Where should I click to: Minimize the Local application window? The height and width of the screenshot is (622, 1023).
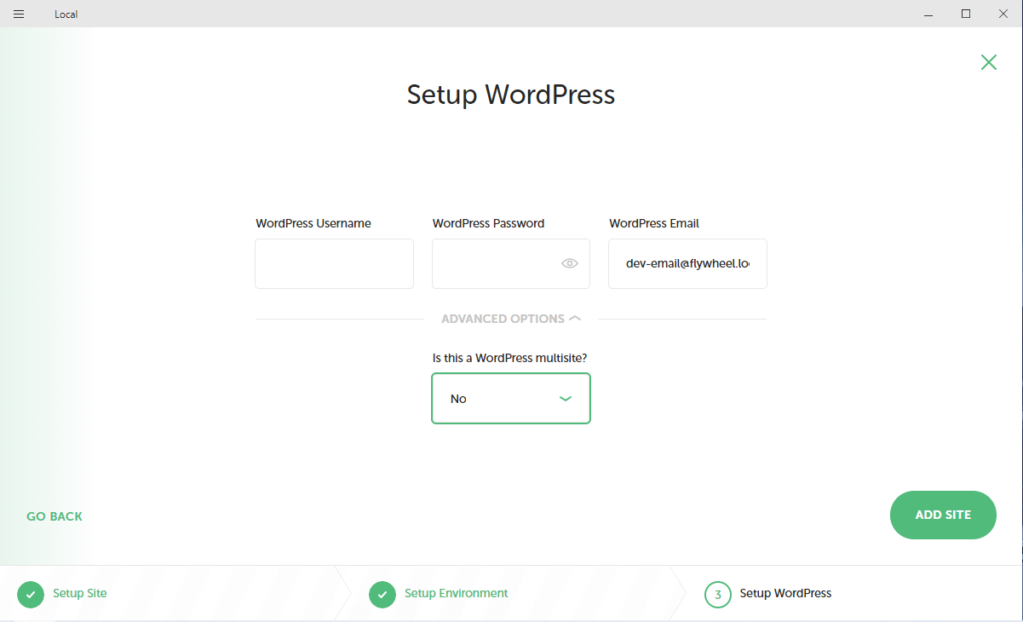(x=927, y=14)
